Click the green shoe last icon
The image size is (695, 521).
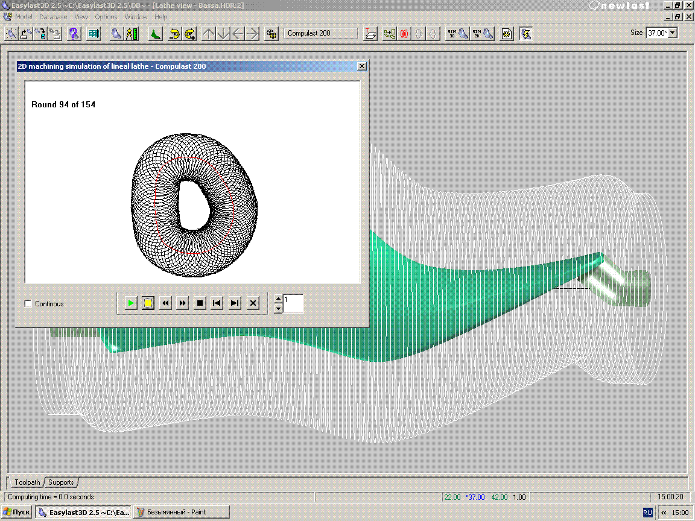(154, 34)
